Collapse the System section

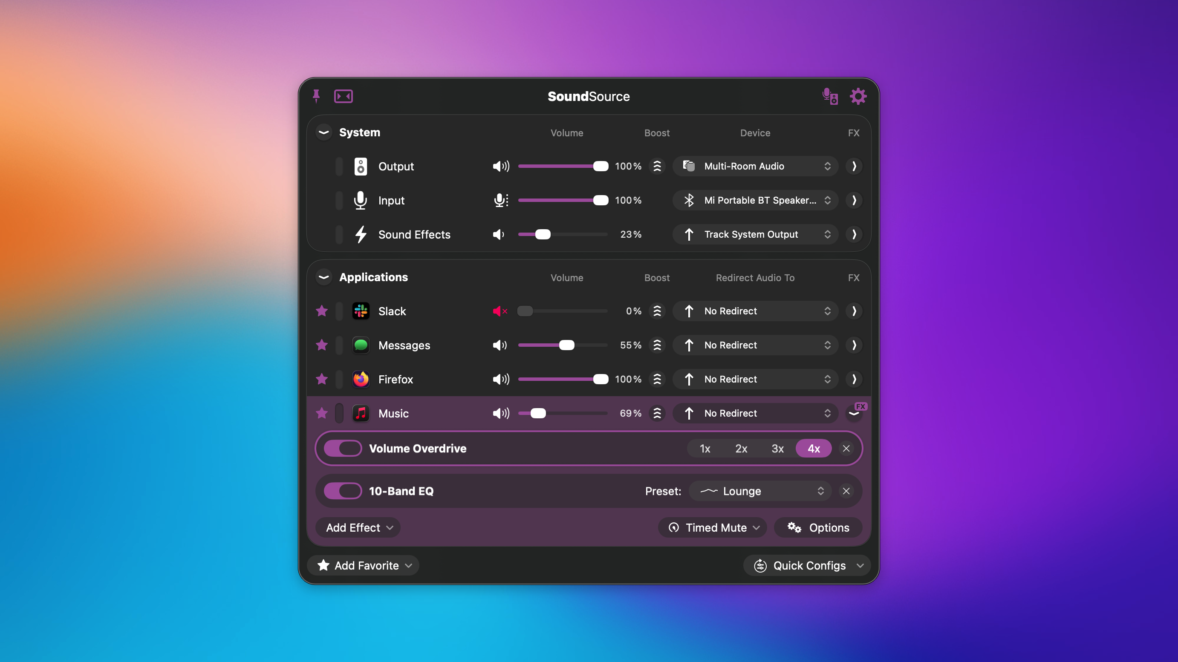pyautogui.click(x=323, y=132)
